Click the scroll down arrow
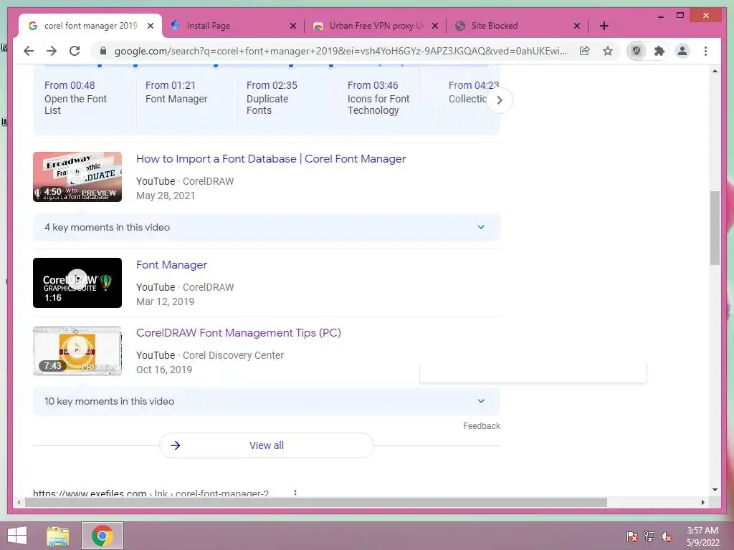The width and height of the screenshot is (734, 550). 715,490
